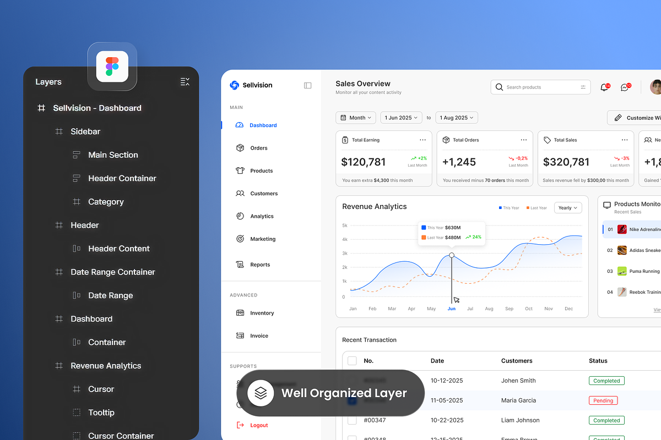Open notifications bell icon
Screen dimensions: 661x440
click(x=604, y=87)
